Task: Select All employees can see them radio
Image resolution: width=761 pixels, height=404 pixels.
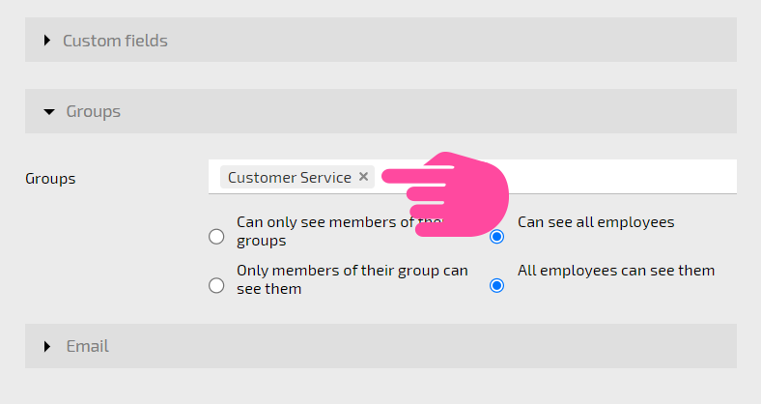Action: pyautogui.click(x=496, y=285)
